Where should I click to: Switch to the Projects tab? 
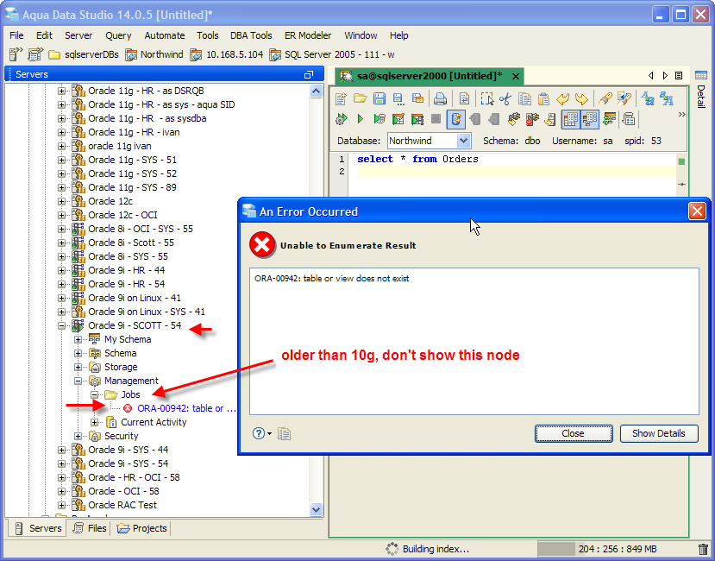click(141, 528)
